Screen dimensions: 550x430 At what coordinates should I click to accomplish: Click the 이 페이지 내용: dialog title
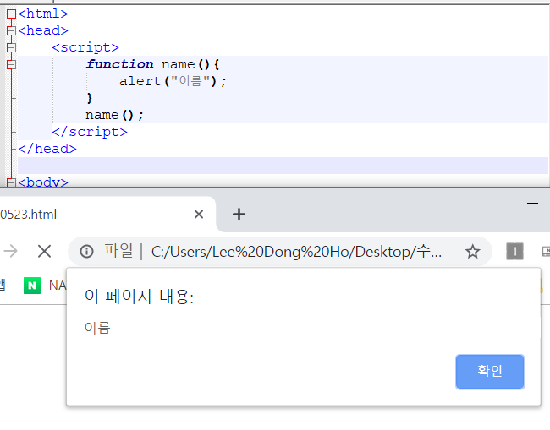[x=139, y=297]
